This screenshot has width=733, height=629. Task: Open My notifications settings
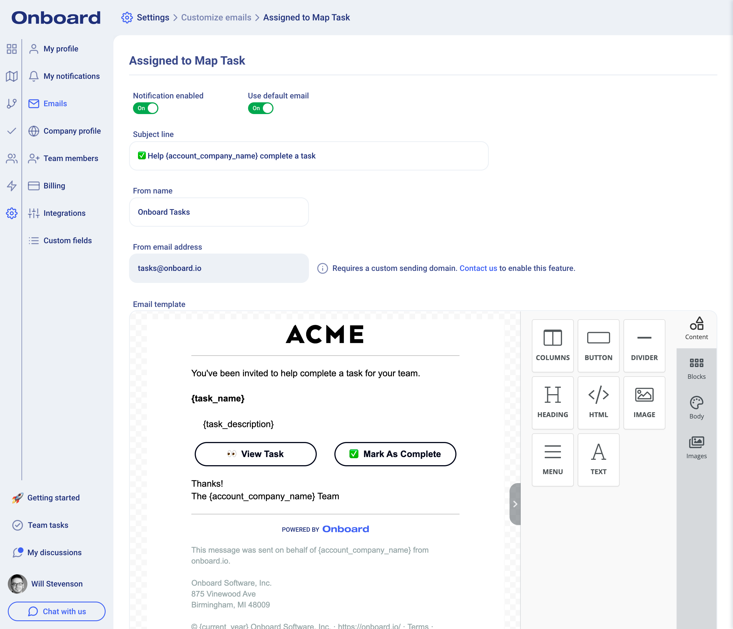[64, 76]
